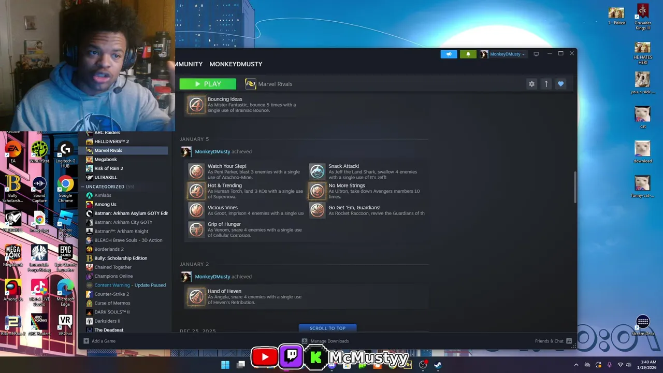Click the Big Picture mode icon
Image resolution: width=663 pixels, height=373 pixels.
click(536, 54)
